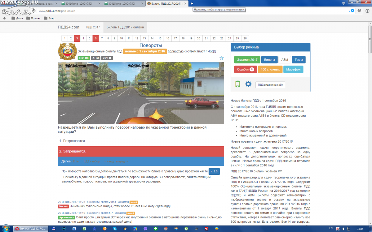Screen dimensions: 372x232
Task: Open Skype from the taskbar
Action: (x=115, y=229)
